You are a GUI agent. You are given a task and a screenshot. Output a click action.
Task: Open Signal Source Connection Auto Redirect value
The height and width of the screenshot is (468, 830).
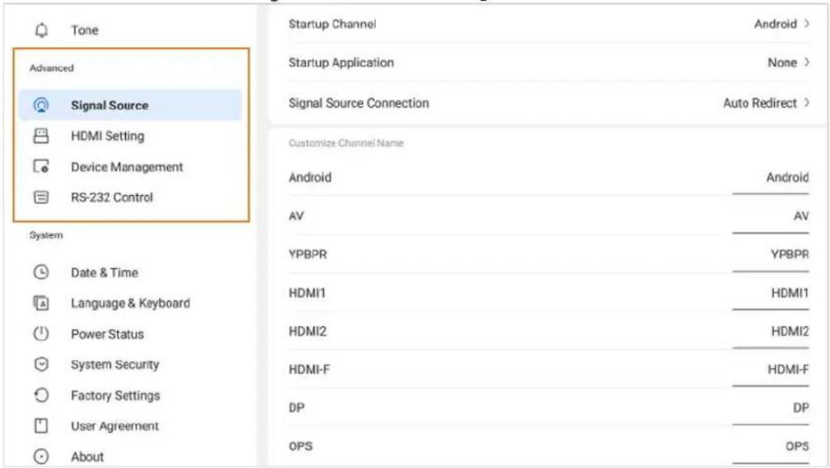[x=760, y=103]
